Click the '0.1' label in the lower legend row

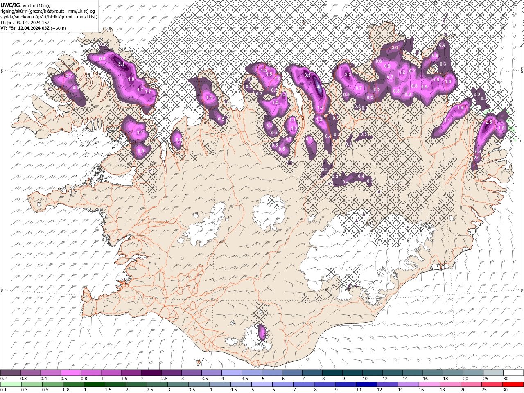click(x=3, y=390)
